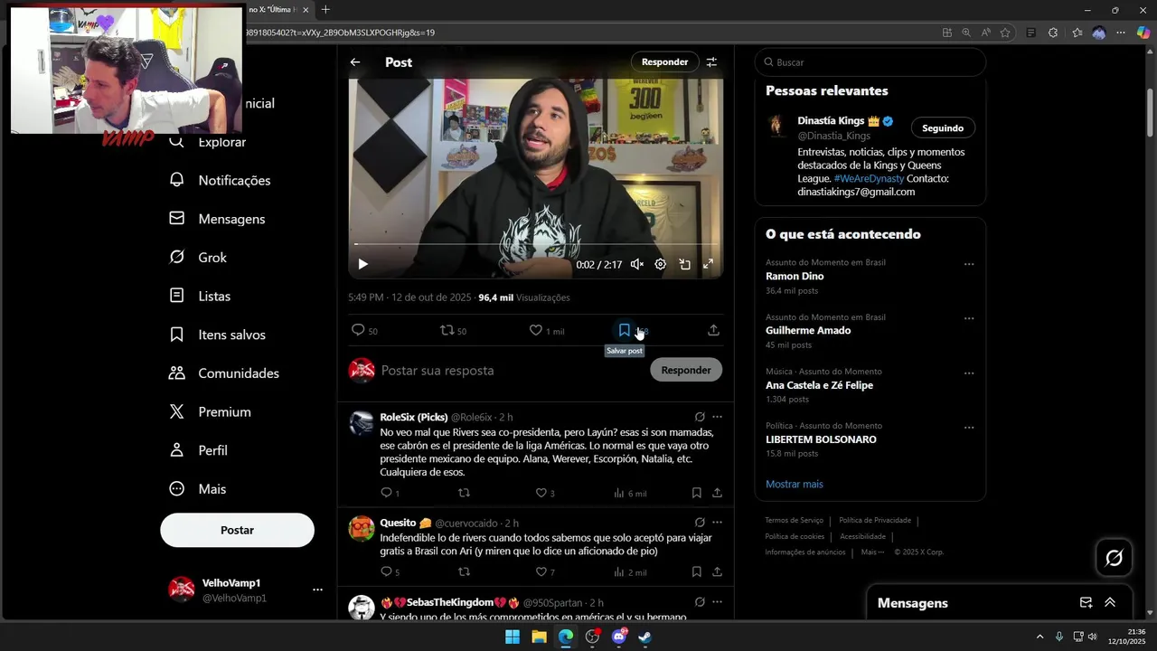The image size is (1157, 651).
Task: Open the floating Grok button
Action: (1114, 558)
